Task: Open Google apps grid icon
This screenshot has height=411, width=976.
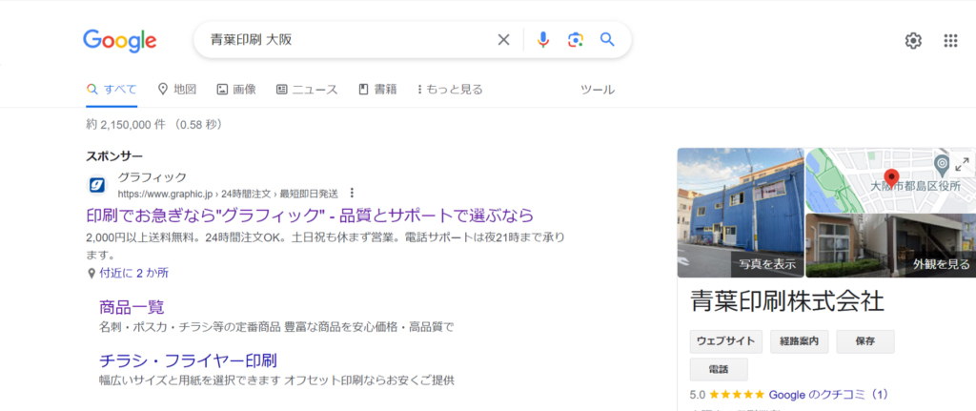Action: (x=950, y=41)
